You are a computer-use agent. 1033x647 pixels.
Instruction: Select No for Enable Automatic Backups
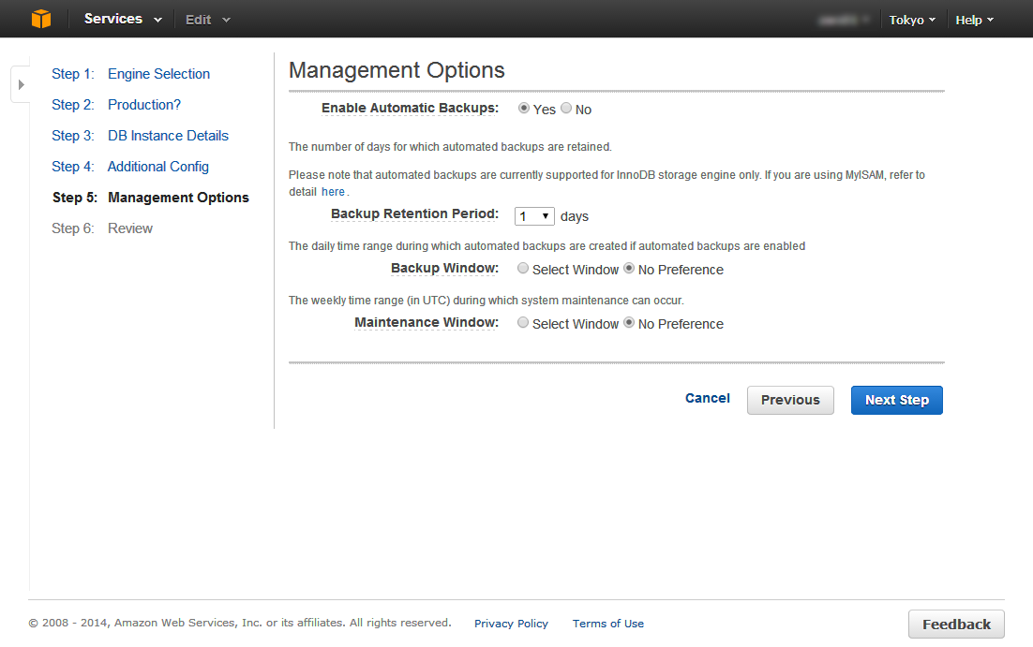(x=566, y=109)
